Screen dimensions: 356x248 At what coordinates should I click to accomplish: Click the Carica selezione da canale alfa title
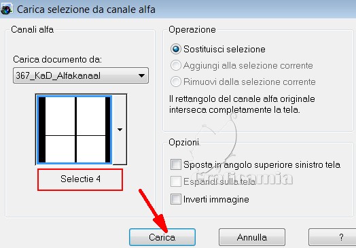[x=86, y=10]
